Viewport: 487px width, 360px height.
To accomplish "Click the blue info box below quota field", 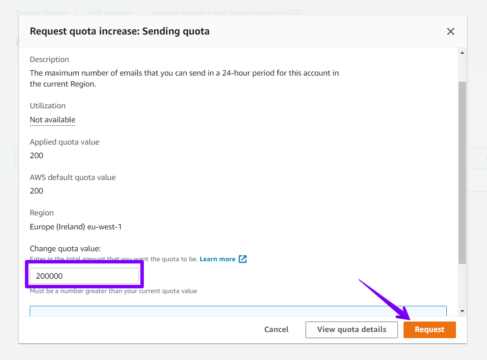I will [238, 311].
